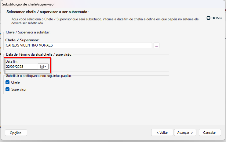Click the 'Substituição de chefe/supervisor' window title
Image resolution: width=226 pixels, height=142 pixels.
click(x=28, y=4)
